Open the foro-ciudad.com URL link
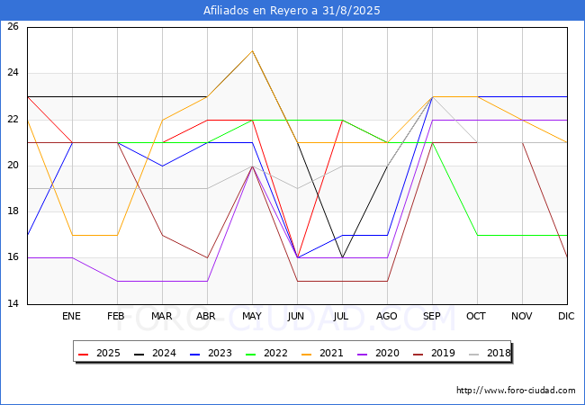This screenshot has height=405, width=585. pyautogui.click(x=516, y=391)
